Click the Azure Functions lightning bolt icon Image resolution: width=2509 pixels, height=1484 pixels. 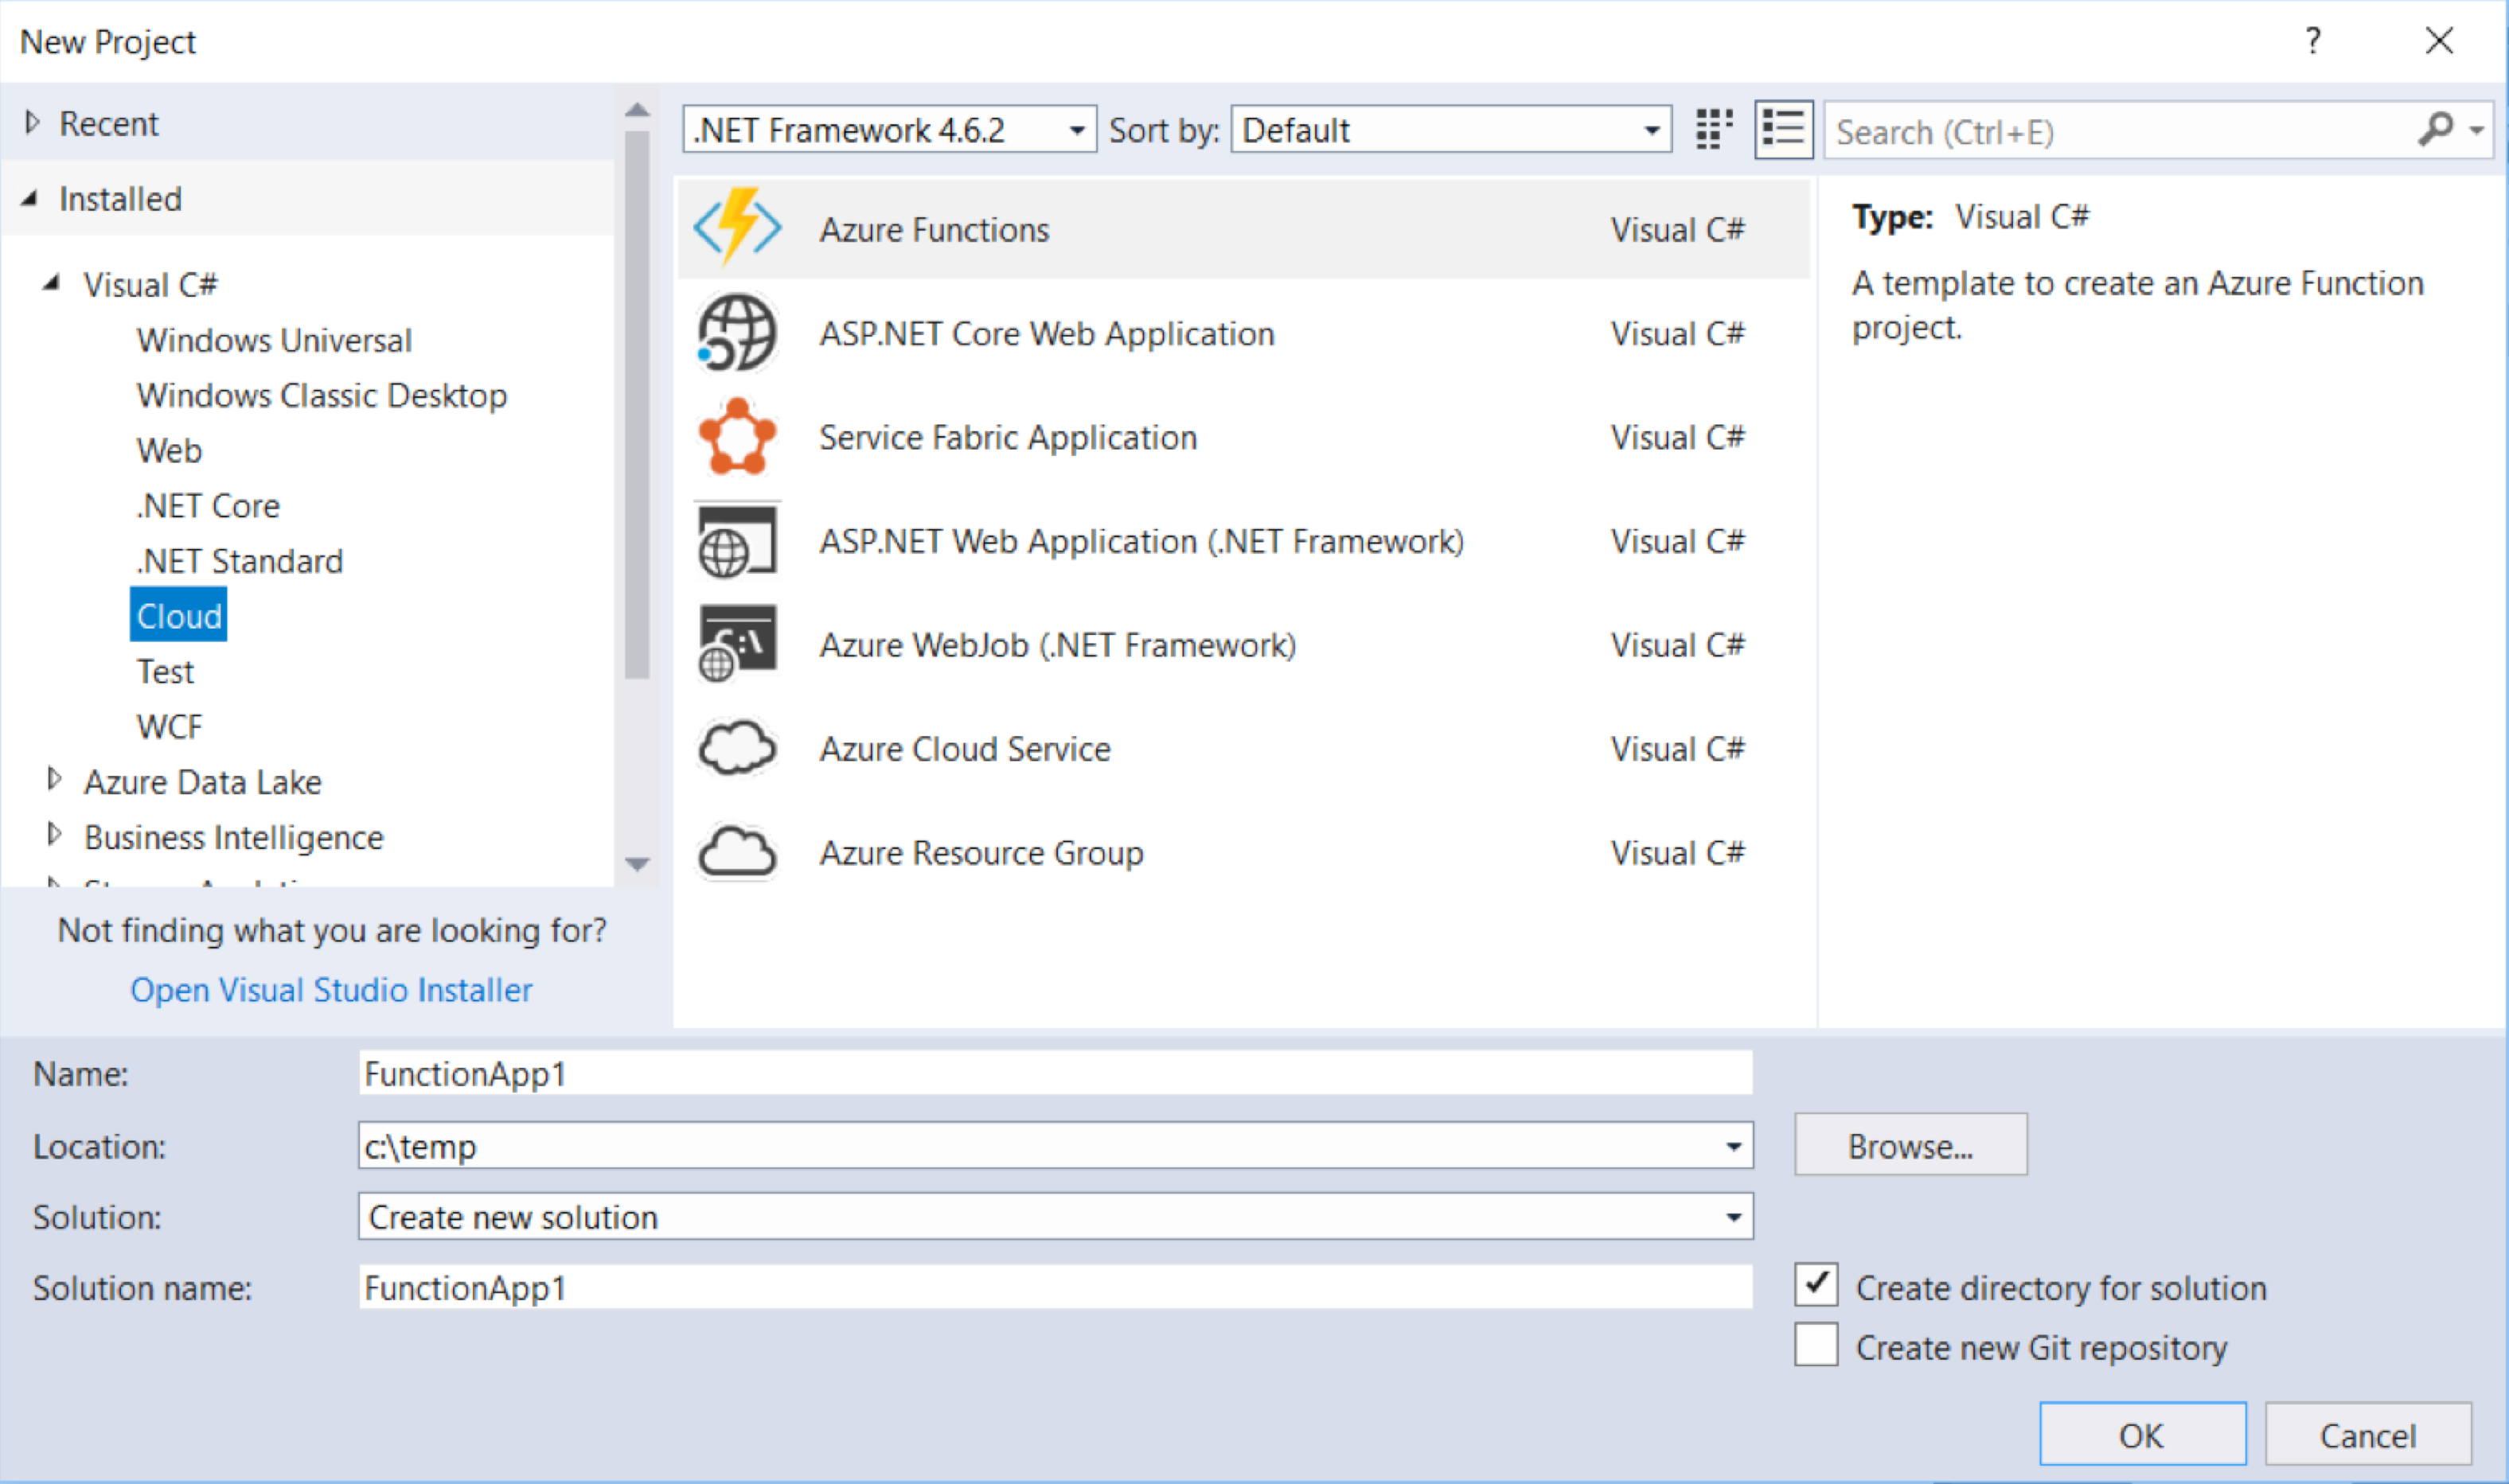(737, 227)
